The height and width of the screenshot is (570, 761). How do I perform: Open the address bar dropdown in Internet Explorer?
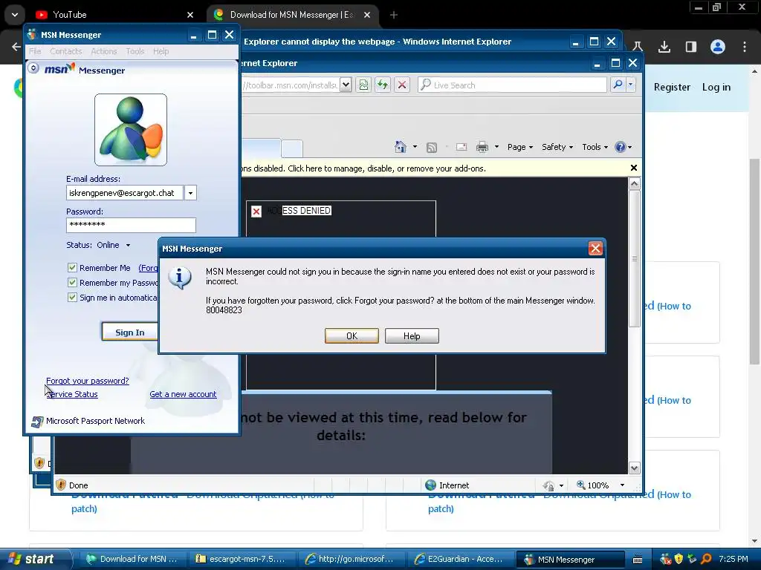tap(346, 85)
